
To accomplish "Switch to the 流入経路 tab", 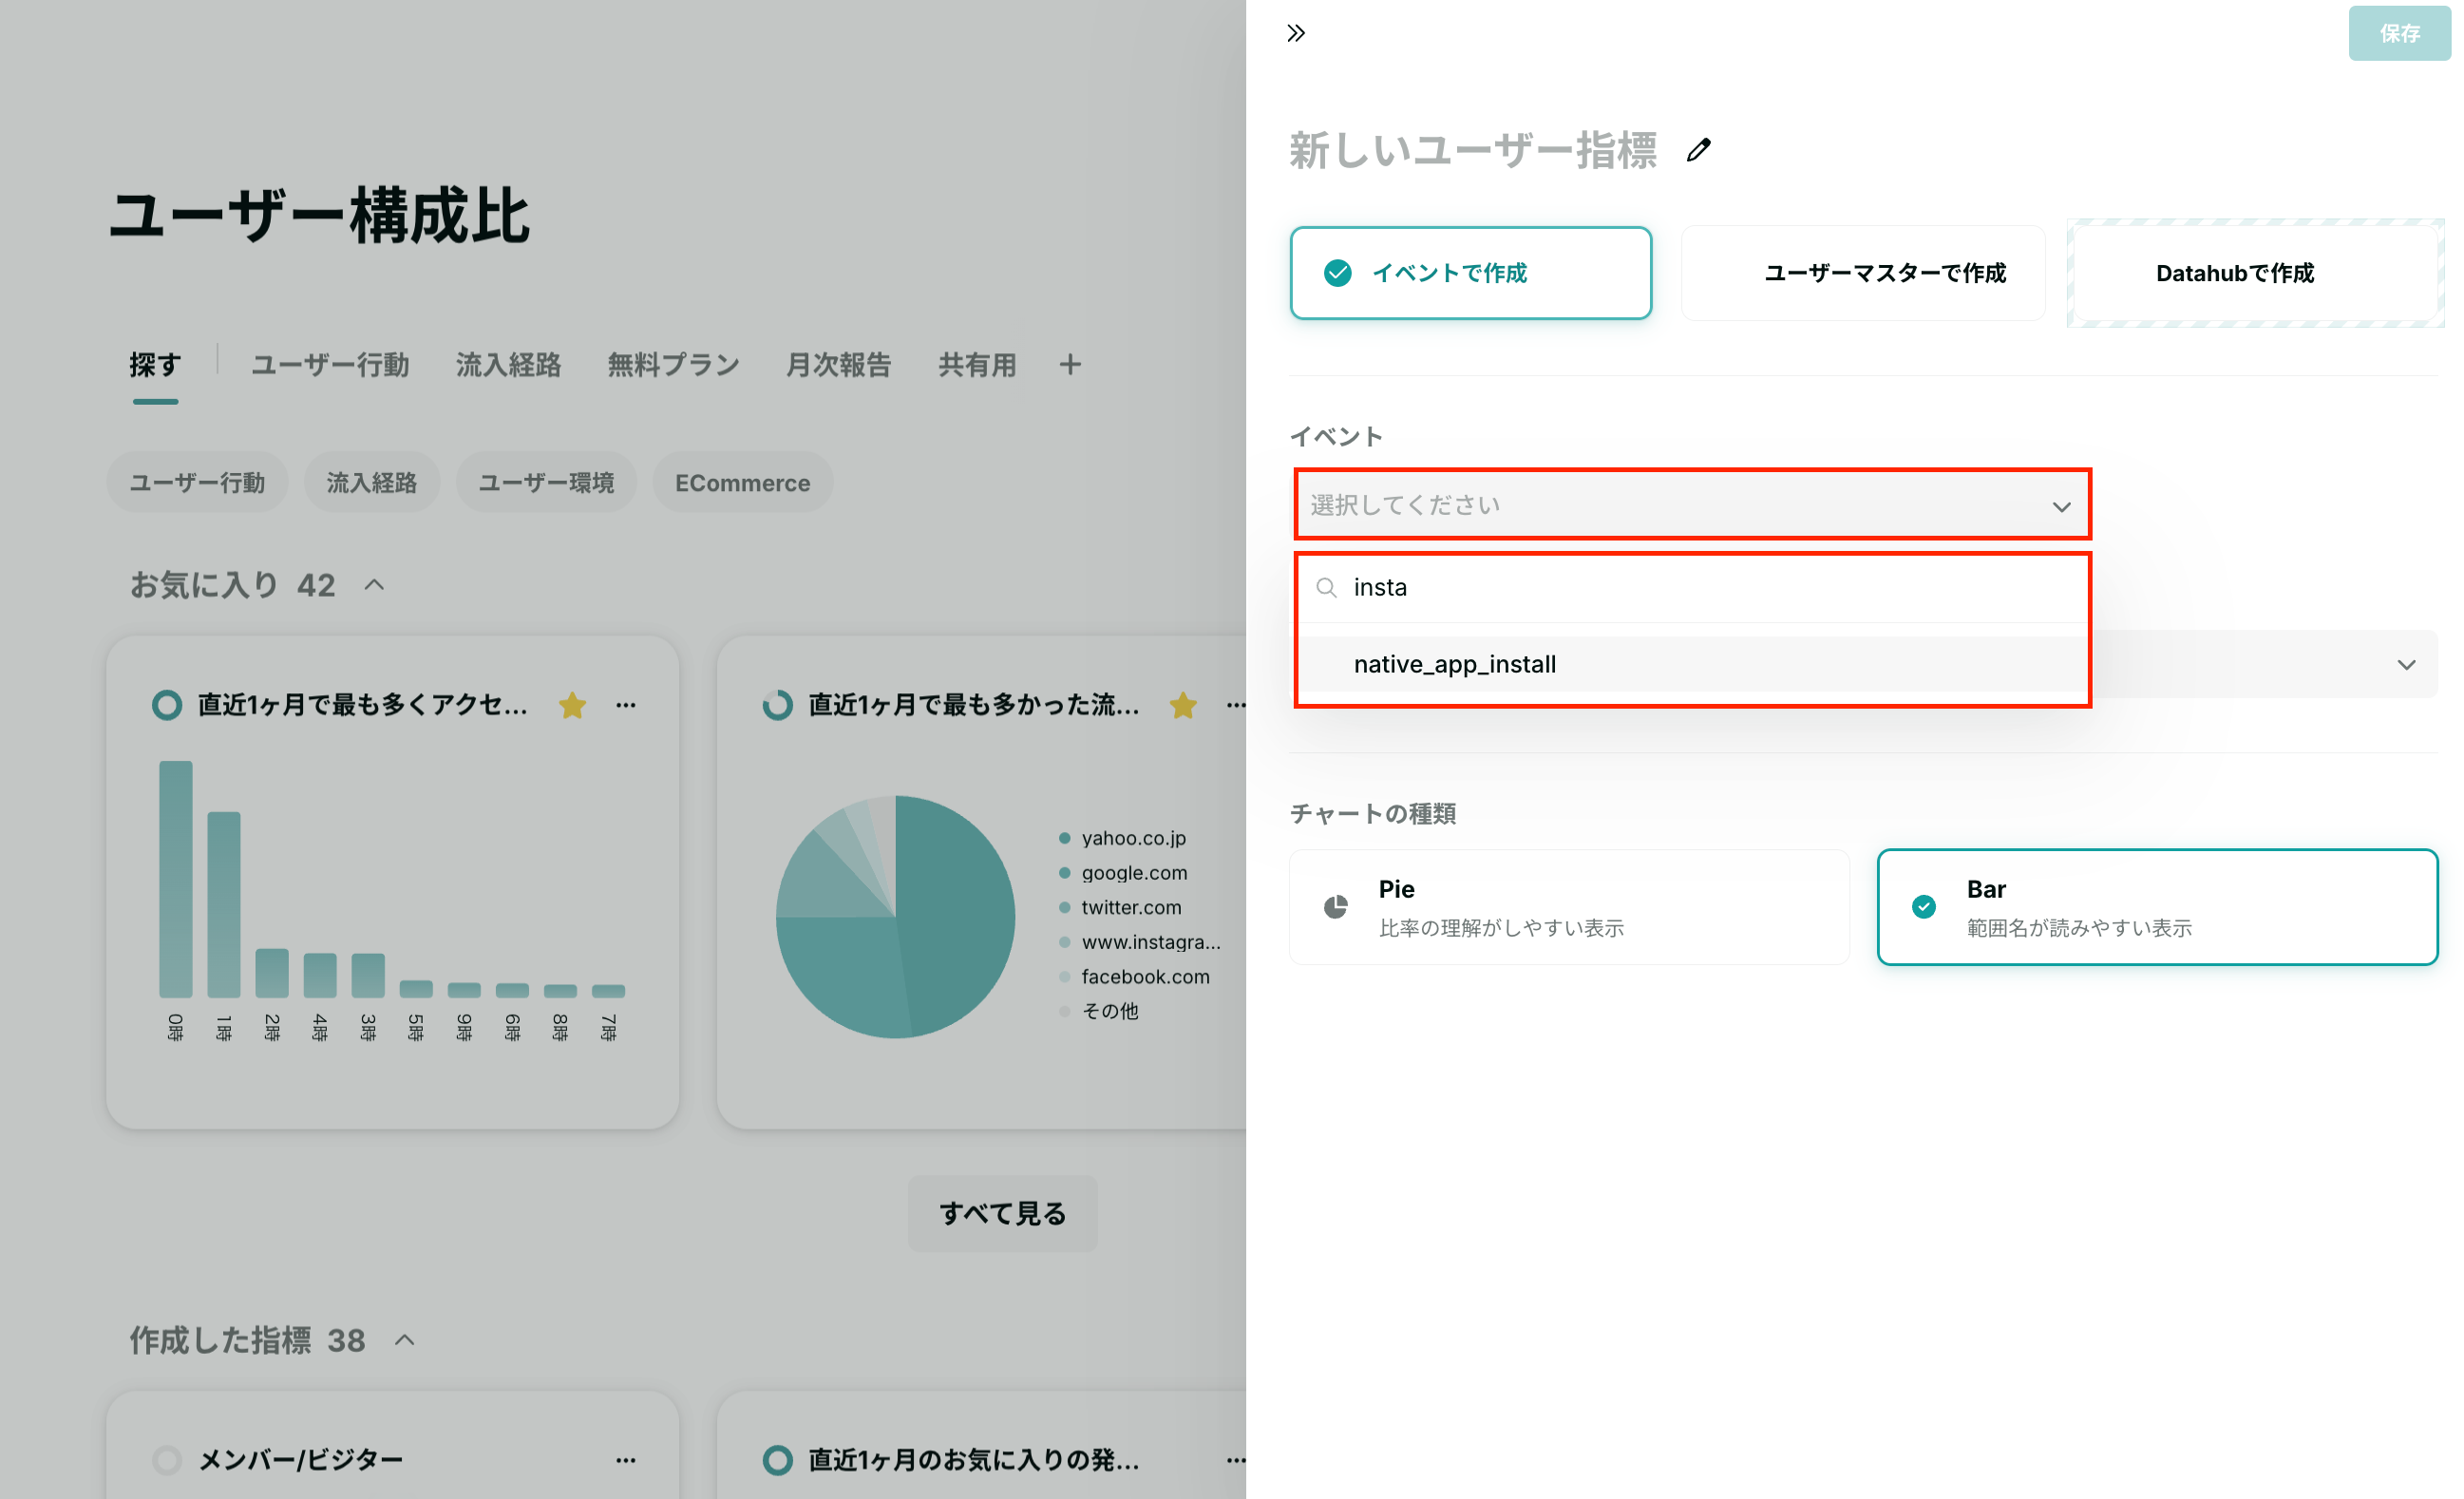I will coord(508,365).
